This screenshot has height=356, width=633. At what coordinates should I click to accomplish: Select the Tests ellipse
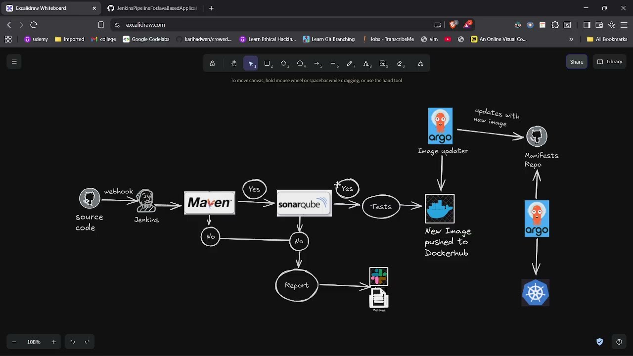381,207
